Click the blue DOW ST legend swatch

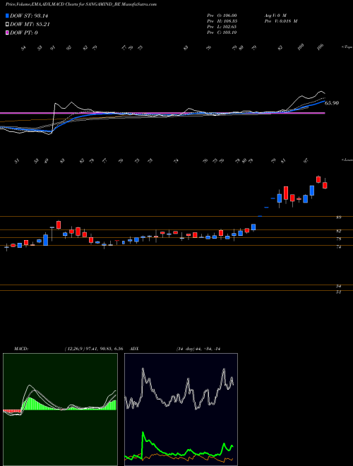tap(8, 16)
